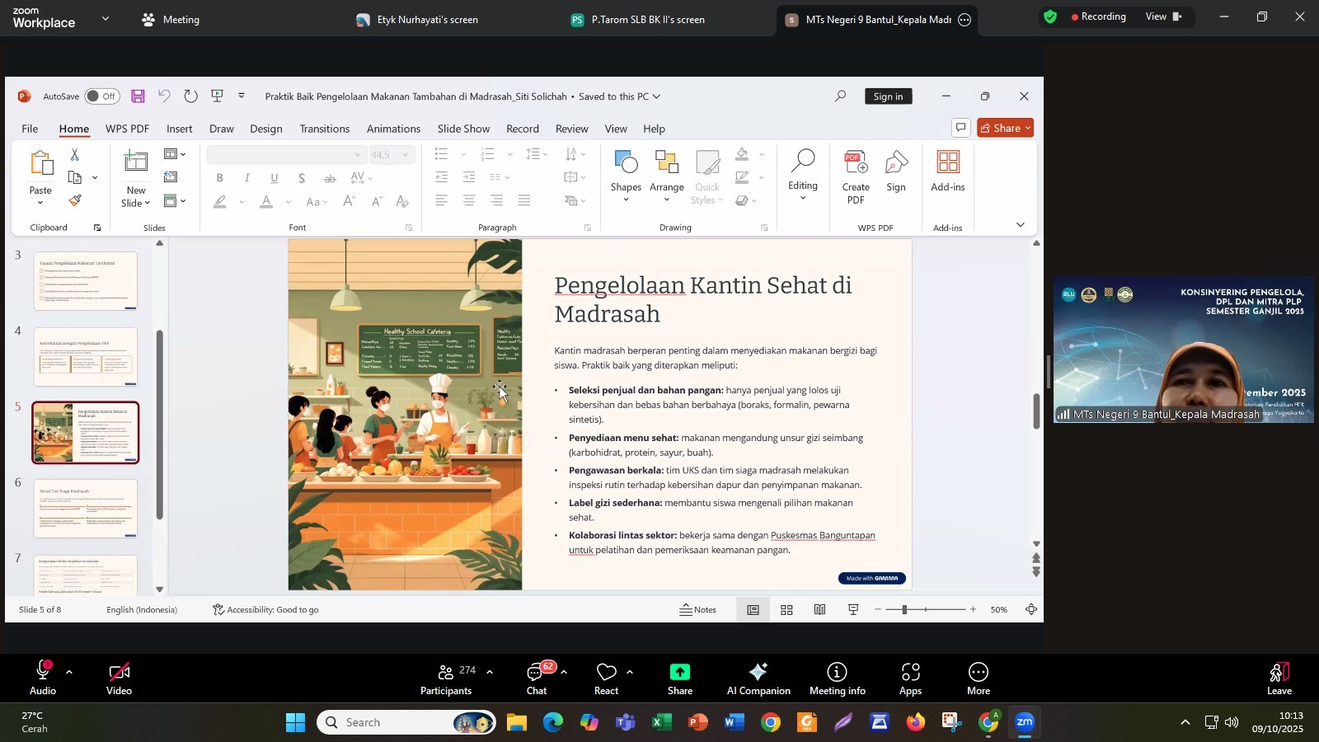Expand audio options arrow next to Audio
The width and height of the screenshot is (1319, 742).
point(69,673)
